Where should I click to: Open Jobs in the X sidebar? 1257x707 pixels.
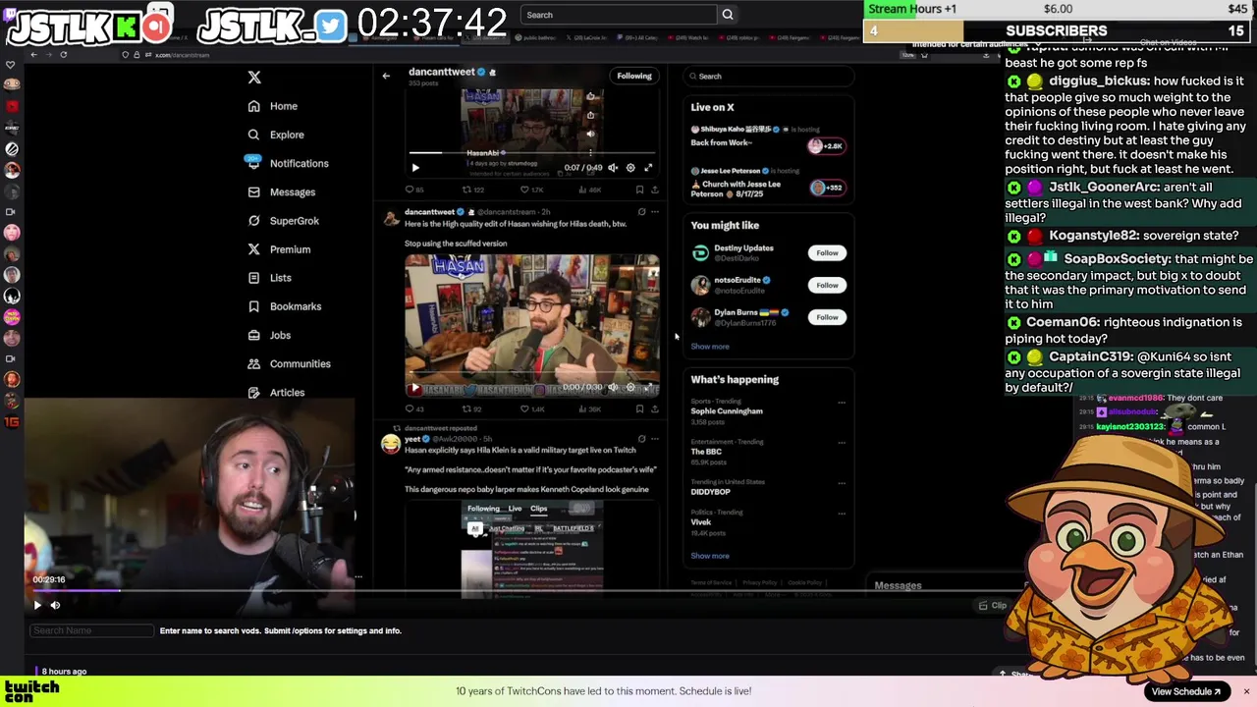point(280,335)
